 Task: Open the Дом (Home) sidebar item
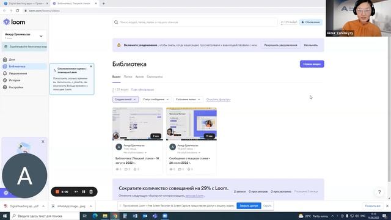coord(12,59)
